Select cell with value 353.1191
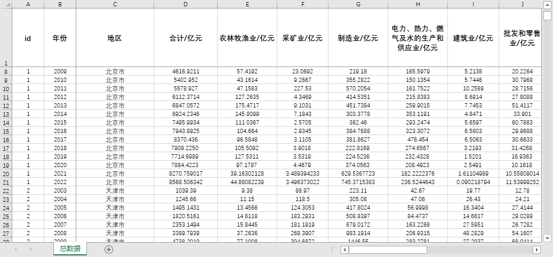Image resolution: width=553 pixels, height=257 pixels. click(418, 114)
